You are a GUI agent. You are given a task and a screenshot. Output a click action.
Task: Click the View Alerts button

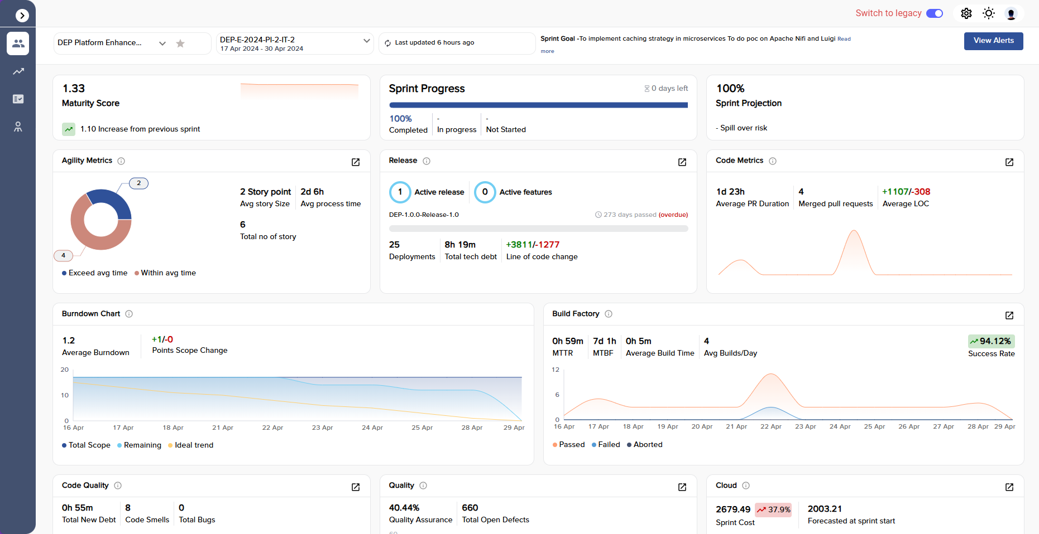coord(993,41)
